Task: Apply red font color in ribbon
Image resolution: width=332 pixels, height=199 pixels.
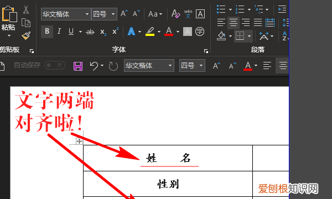Action: pos(169,32)
